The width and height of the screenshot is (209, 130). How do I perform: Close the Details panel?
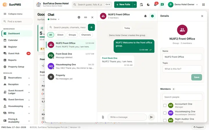coord(202,16)
